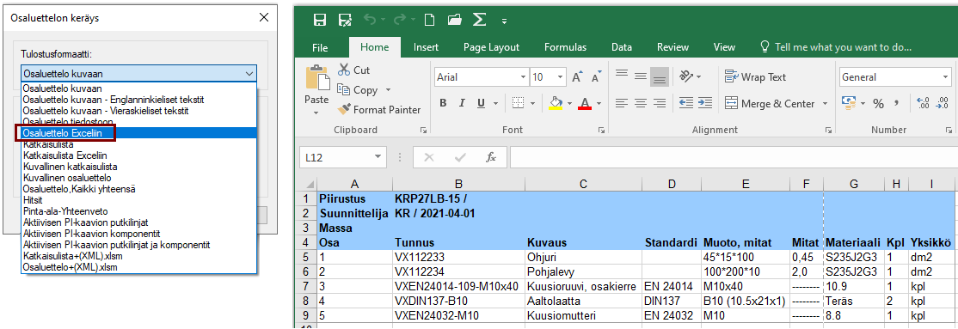Apply the yellow Fill Color bucket
958x329 pixels.
[x=556, y=103]
